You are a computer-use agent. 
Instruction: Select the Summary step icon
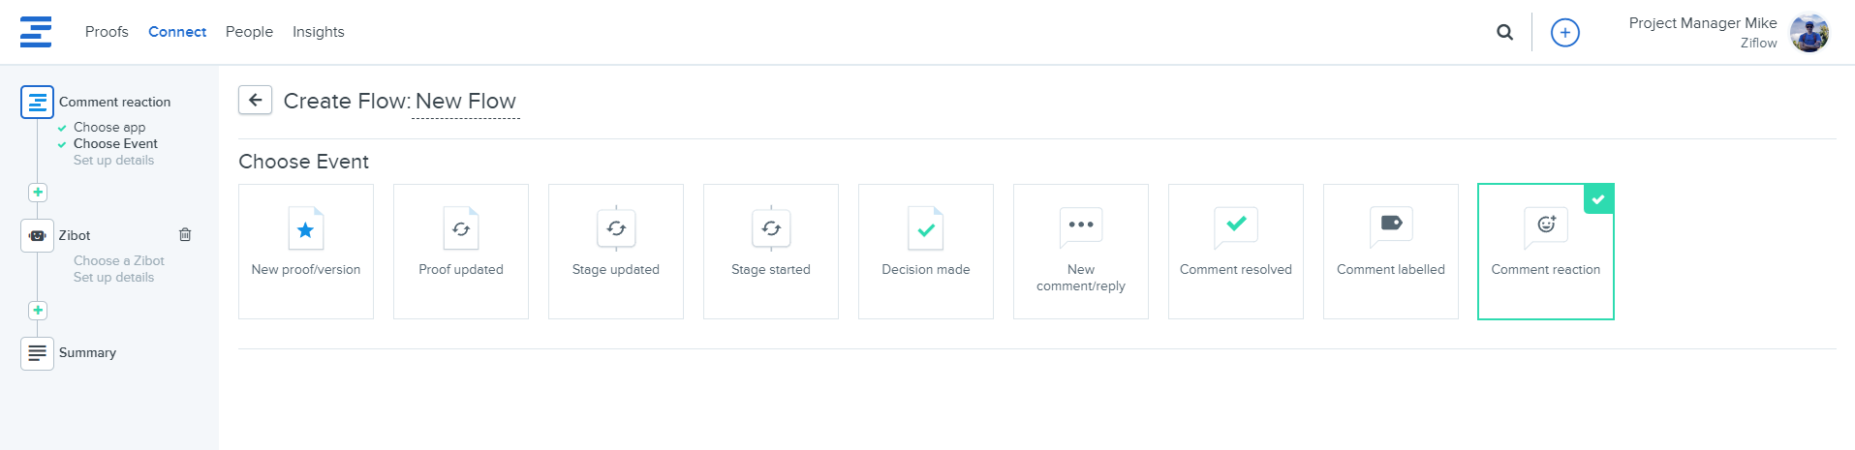tap(37, 353)
